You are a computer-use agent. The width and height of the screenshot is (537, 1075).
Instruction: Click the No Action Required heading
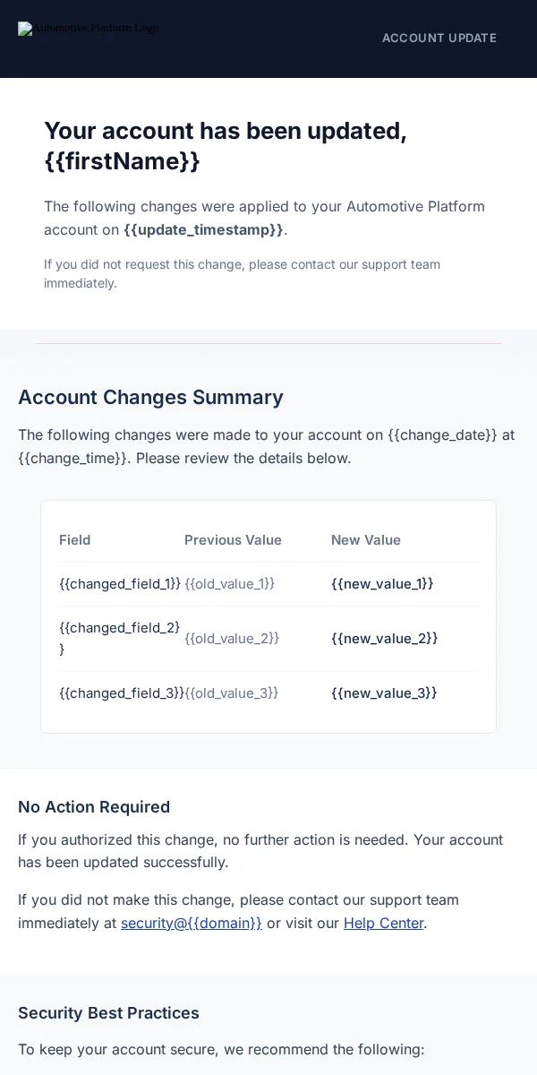click(94, 807)
